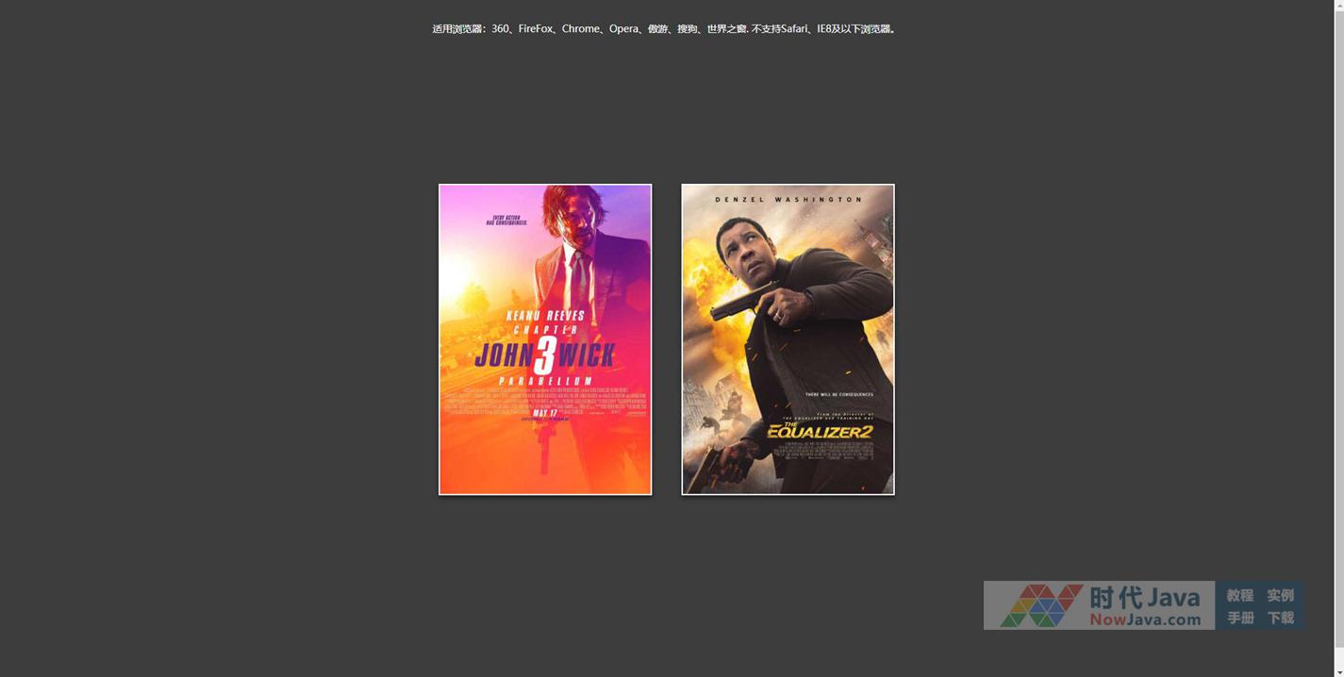This screenshot has height=677, width=1344.
Task: Click the KEANU REEVES name on poster
Action: click(x=545, y=315)
